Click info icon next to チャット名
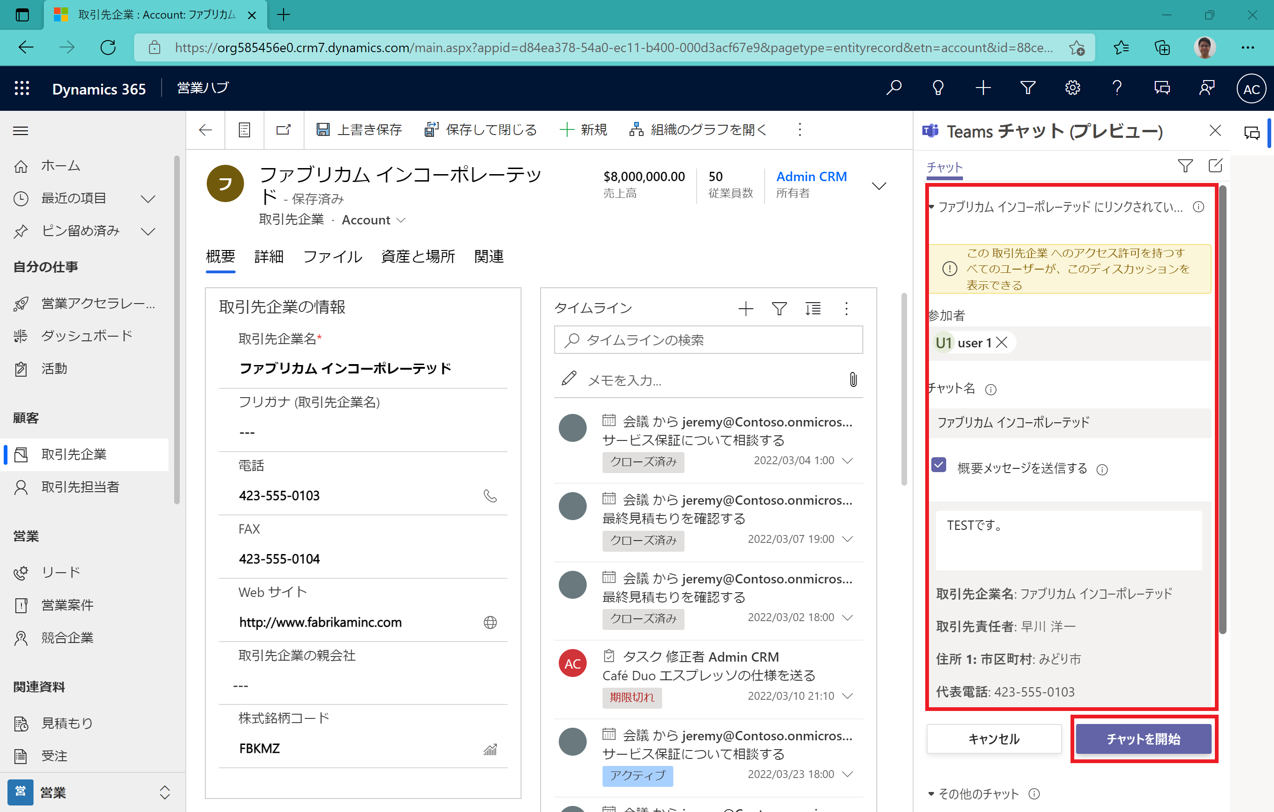 990,390
